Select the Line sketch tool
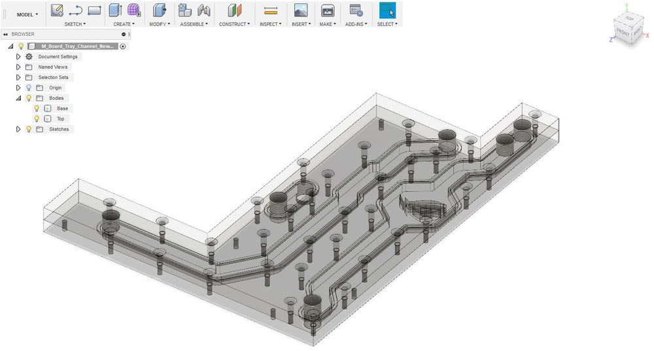Image resolution: width=654 pixels, height=351 pixels. (x=76, y=10)
